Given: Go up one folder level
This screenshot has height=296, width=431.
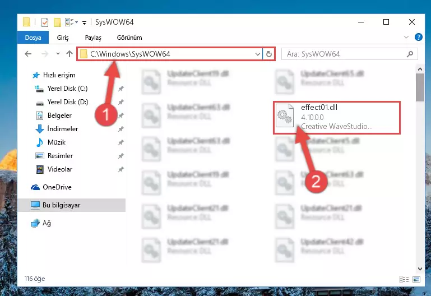Looking at the screenshot, I should [x=69, y=54].
